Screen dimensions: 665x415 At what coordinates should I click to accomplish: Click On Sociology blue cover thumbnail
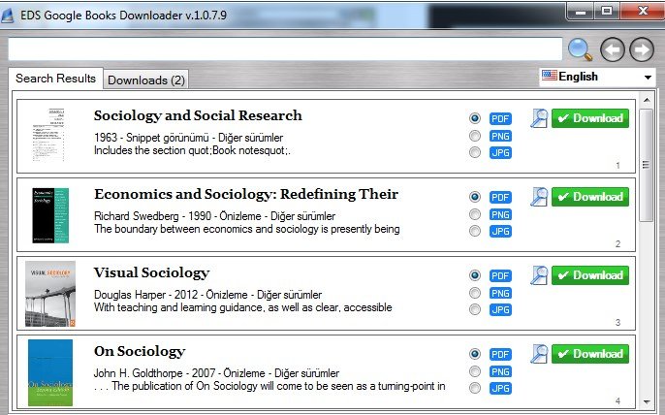[x=50, y=372]
